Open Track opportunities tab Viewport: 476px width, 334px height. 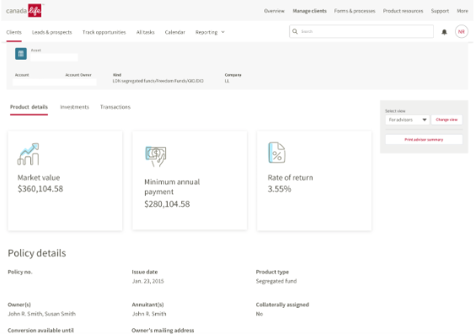click(x=104, y=32)
